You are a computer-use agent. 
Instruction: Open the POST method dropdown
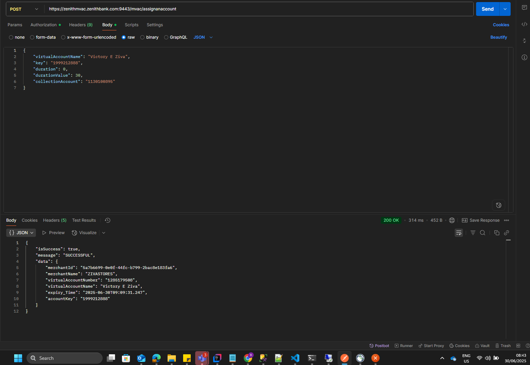tap(24, 9)
